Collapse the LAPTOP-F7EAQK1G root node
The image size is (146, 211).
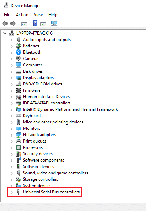point(5,33)
